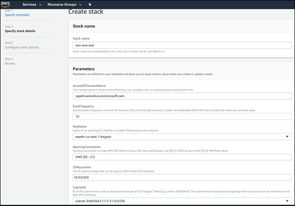Click the Parameters section heading
The image size is (295, 206).
click(x=83, y=69)
